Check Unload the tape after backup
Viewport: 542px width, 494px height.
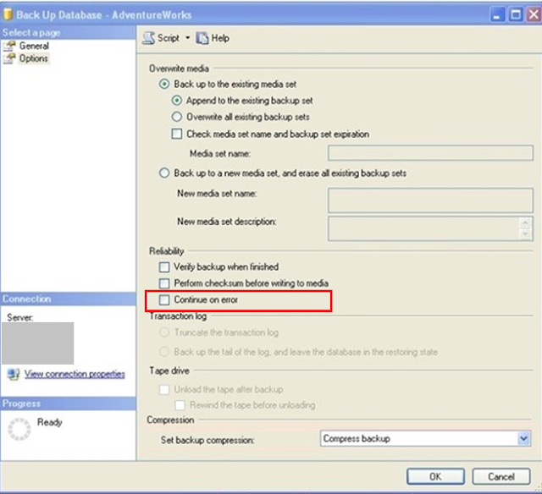click(164, 390)
